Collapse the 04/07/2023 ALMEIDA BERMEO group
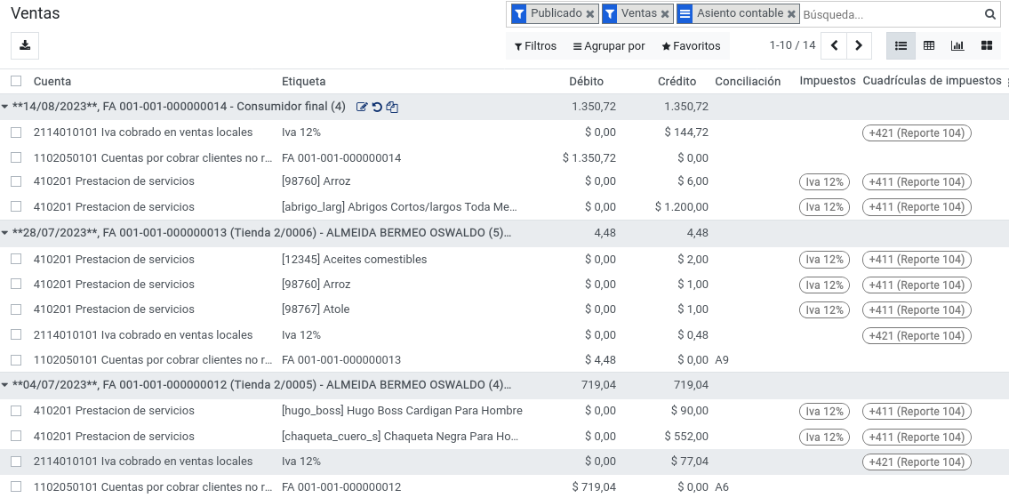 pyautogui.click(x=5, y=385)
